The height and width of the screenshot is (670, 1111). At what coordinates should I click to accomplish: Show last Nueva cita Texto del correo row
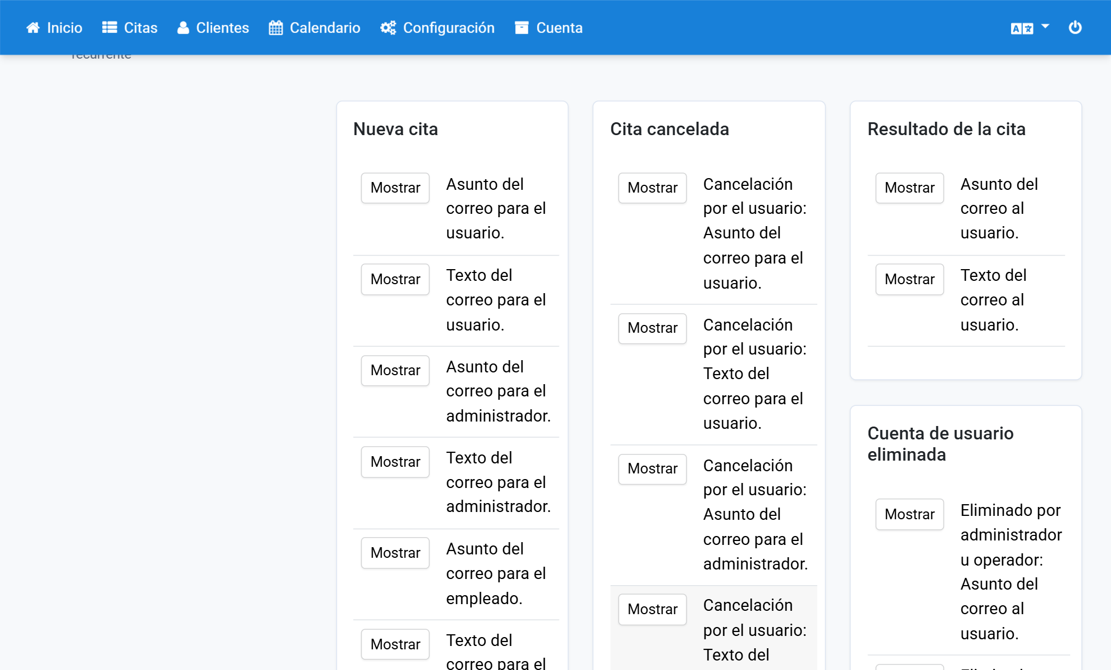click(395, 644)
